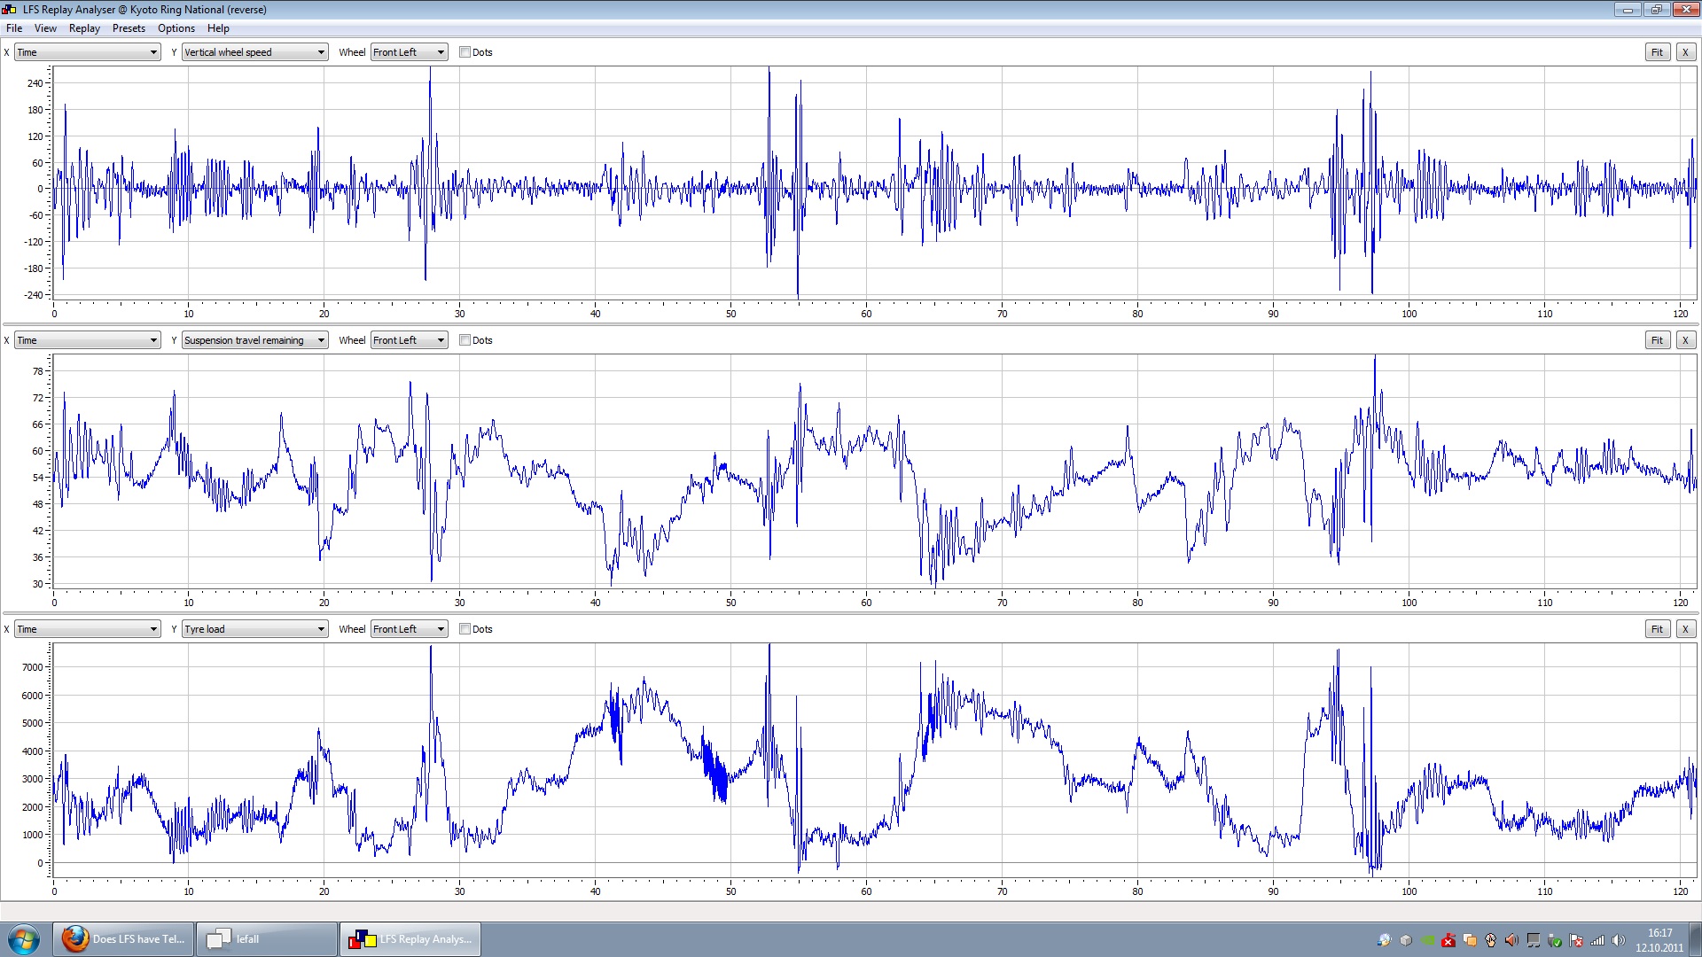Image resolution: width=1702 pixels, height=957 pixels.
Task: Click Fit on the Tyre load graph
Action: point(1657,629)
